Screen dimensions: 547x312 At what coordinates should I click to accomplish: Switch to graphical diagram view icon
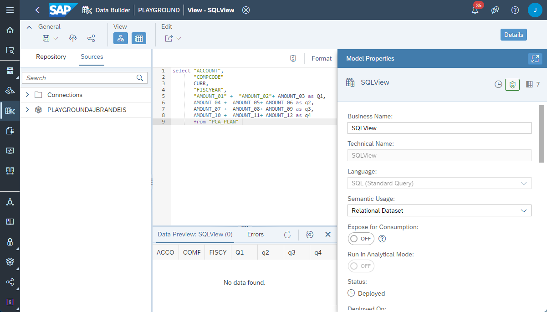click(x=121, y=39)
